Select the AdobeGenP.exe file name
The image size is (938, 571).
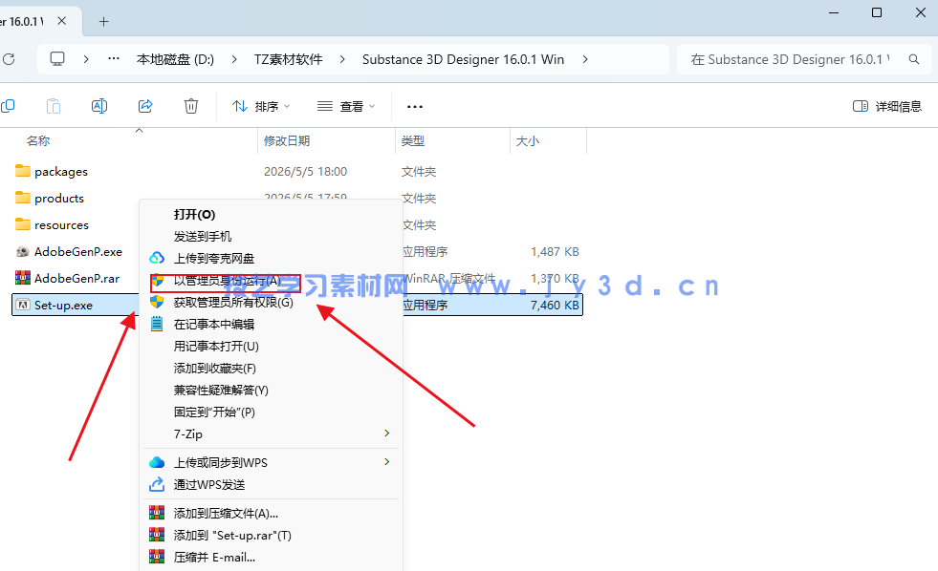(x=78, y=251)
